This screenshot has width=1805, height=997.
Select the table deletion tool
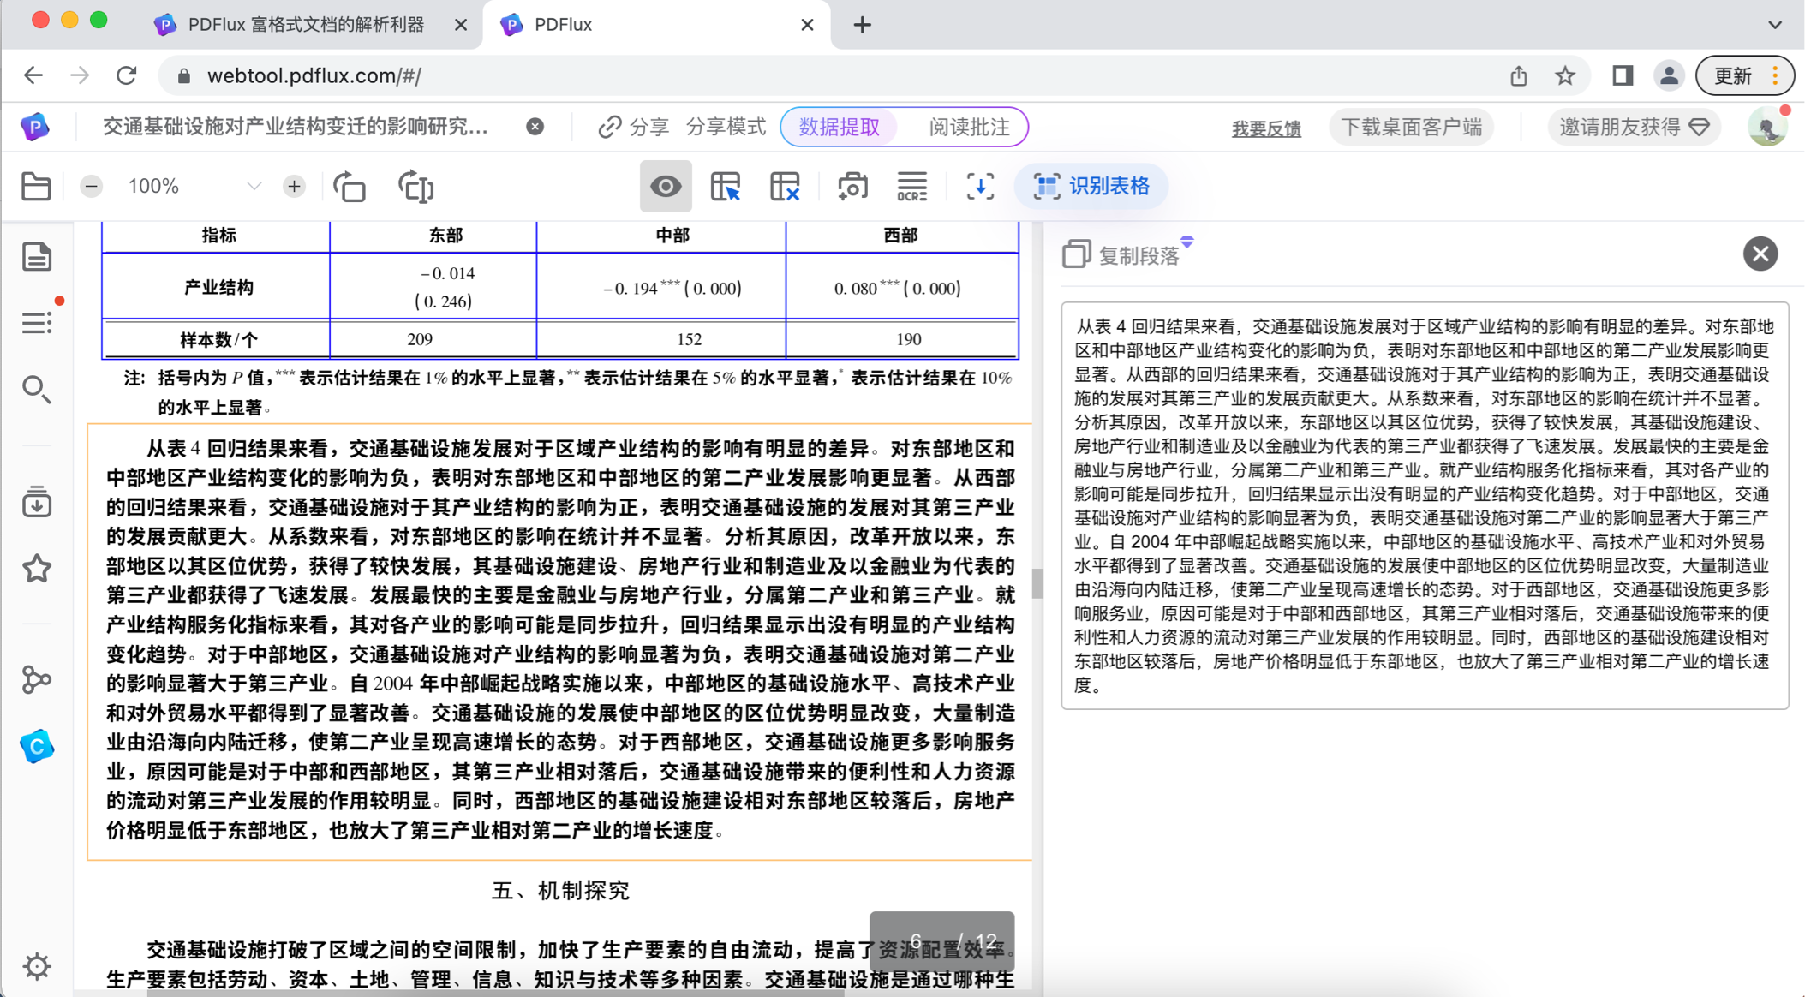[x=786, y=186]
